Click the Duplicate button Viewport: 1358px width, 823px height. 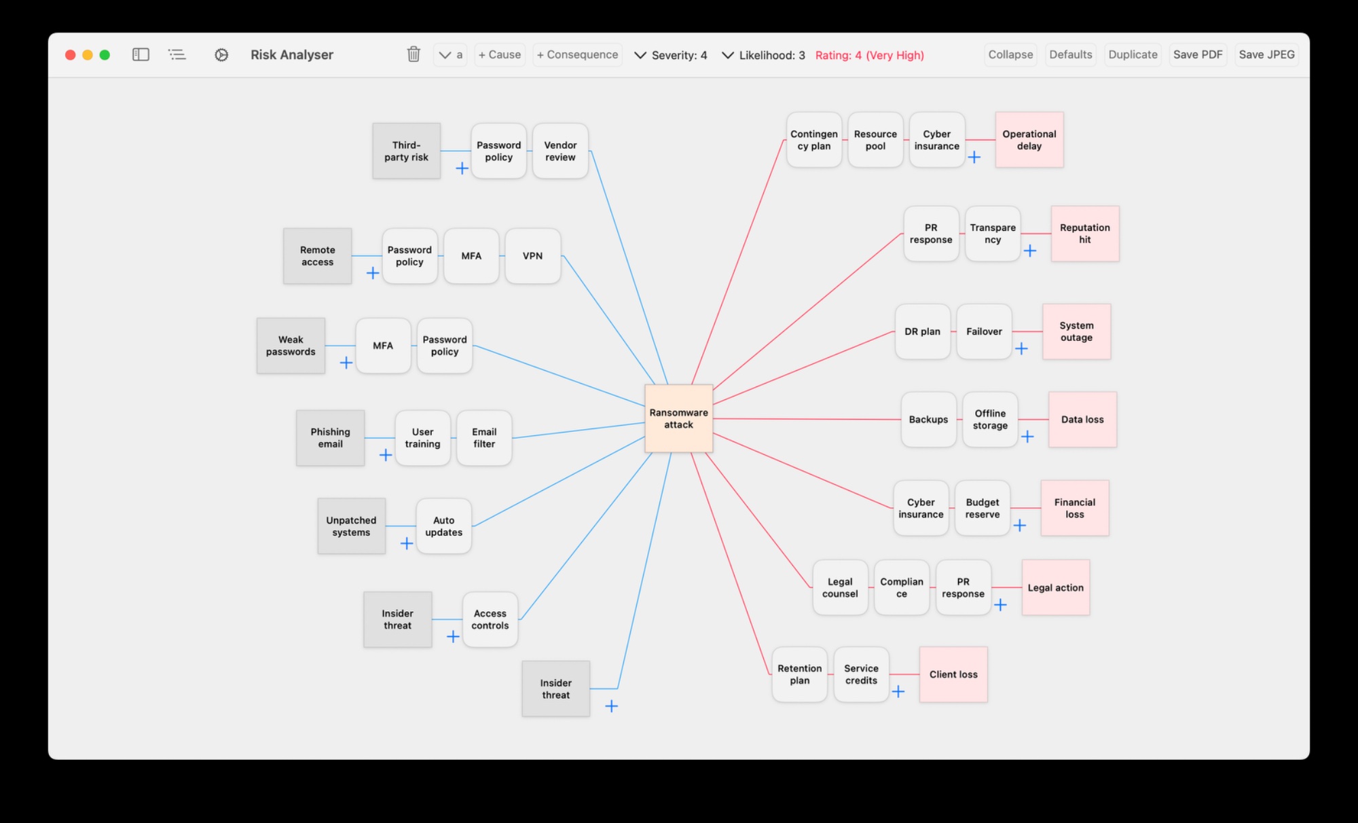[x=1132, y=54]
